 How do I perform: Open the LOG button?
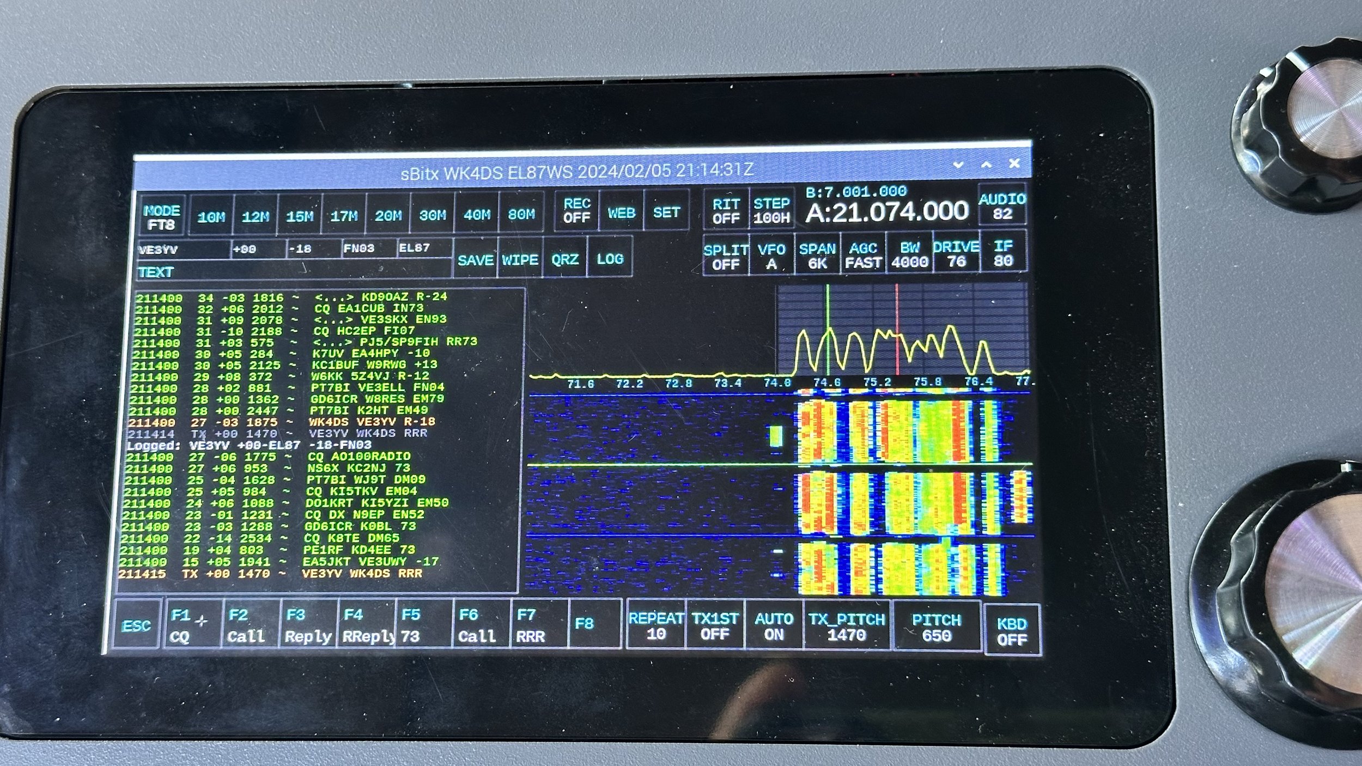pos(610,259)
